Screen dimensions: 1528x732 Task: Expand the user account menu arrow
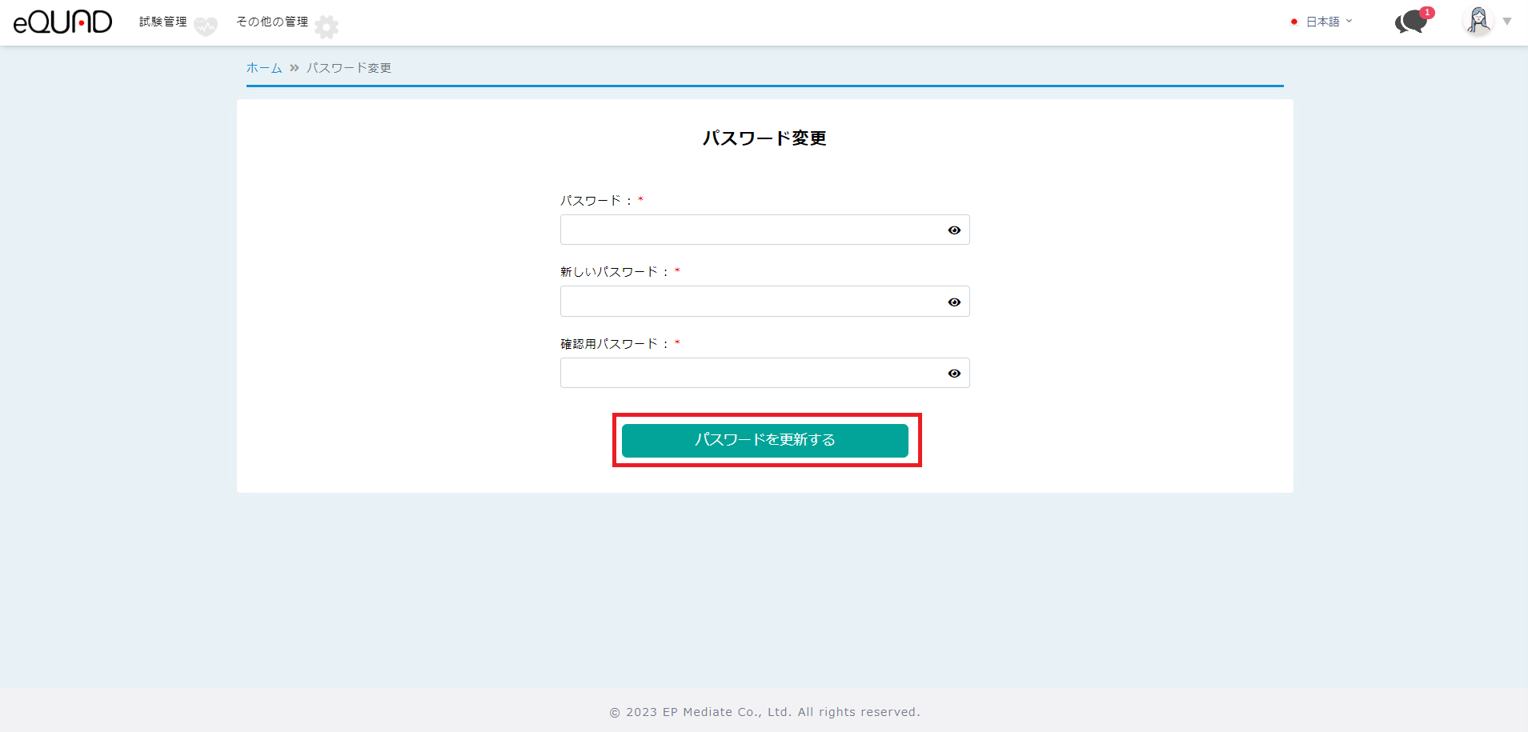pyautogui.click(x=1507, y=22)
